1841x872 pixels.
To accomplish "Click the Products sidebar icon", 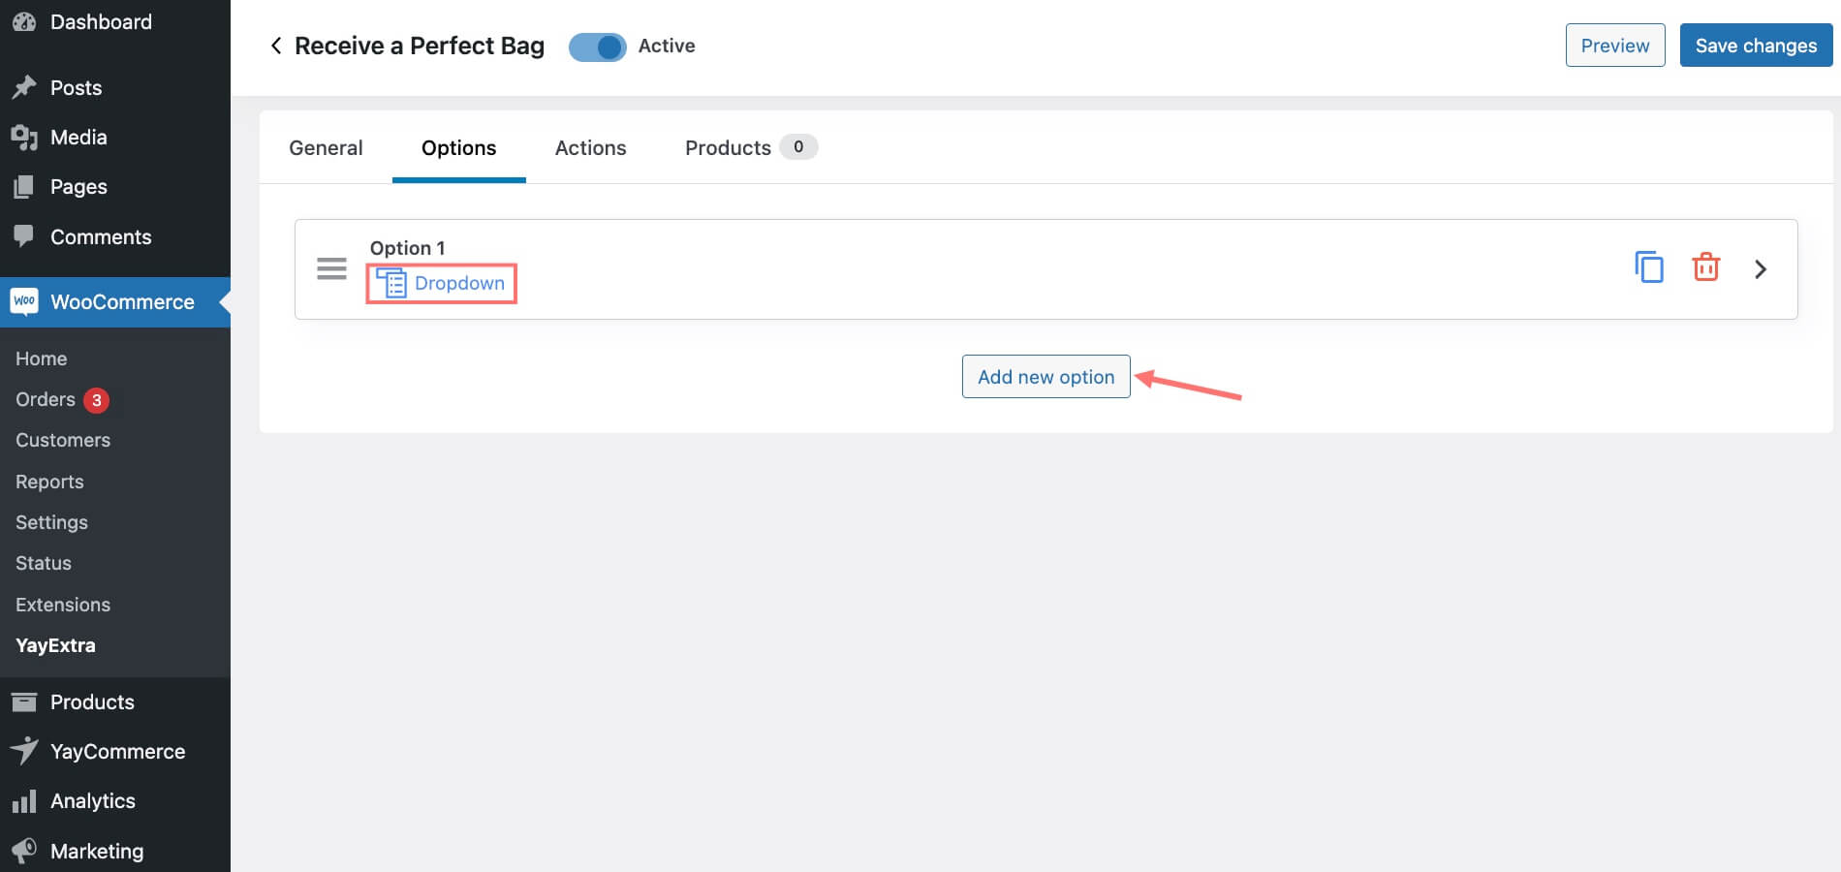I will point(24,701).
